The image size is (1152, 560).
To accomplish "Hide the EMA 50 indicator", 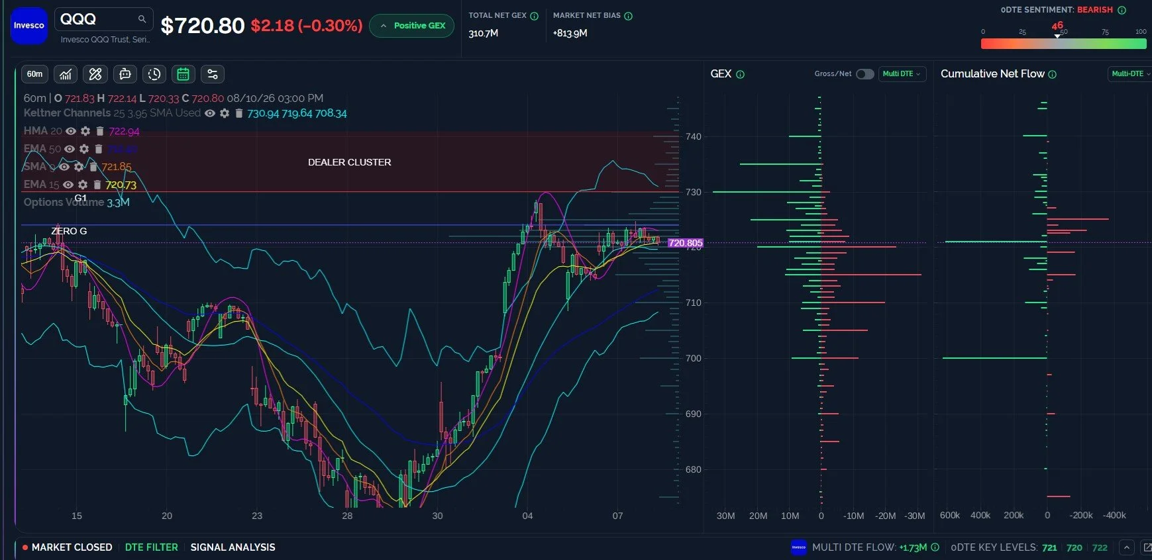I will (70, 149).
